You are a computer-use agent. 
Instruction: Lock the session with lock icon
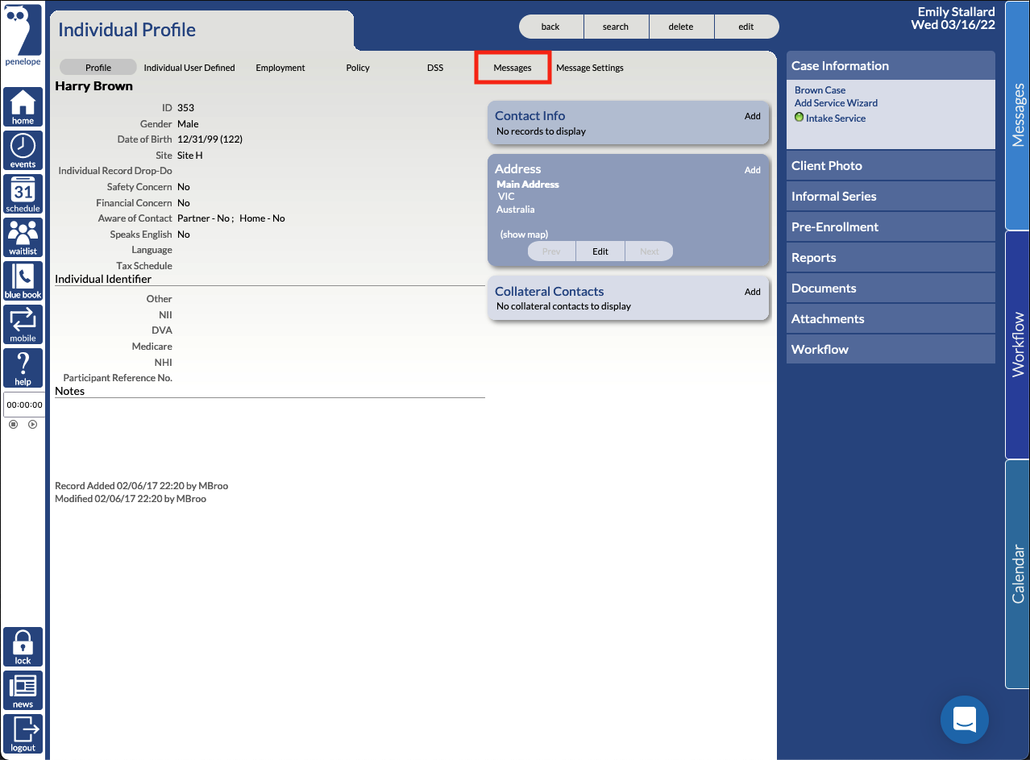[23, 647]
